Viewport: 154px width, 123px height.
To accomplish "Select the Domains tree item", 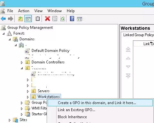I will pos(27,39).
